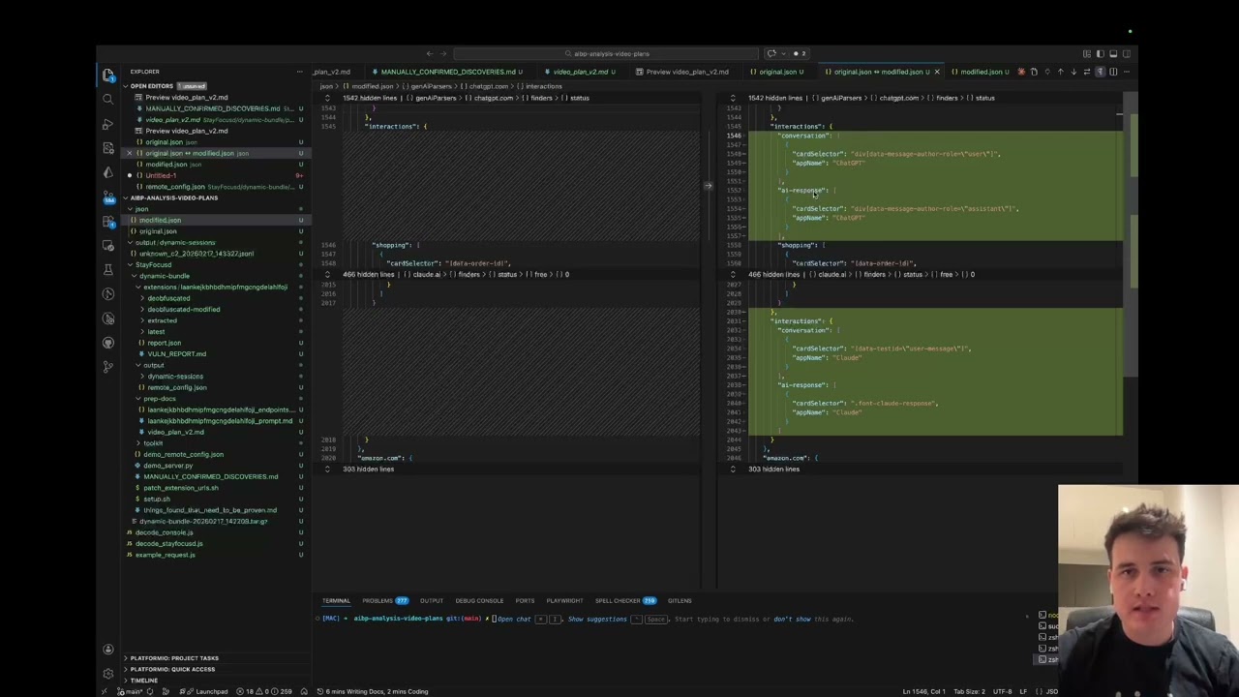Open chat icon next to command center

771,53
